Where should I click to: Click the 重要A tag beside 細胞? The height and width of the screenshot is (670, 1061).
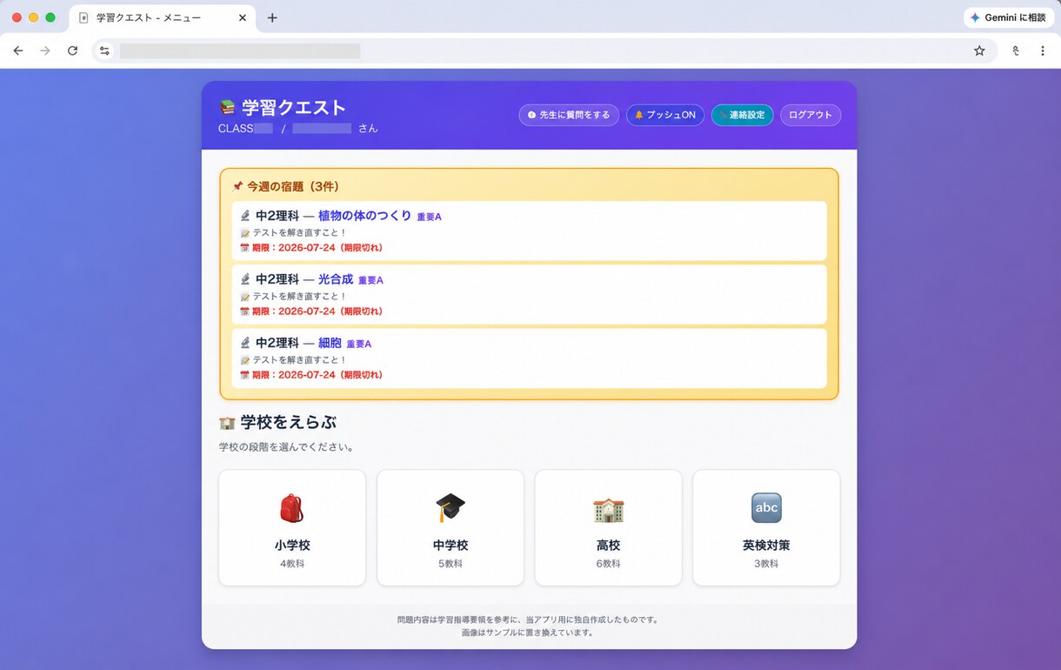pyautogui.click(x=358, y=344)
